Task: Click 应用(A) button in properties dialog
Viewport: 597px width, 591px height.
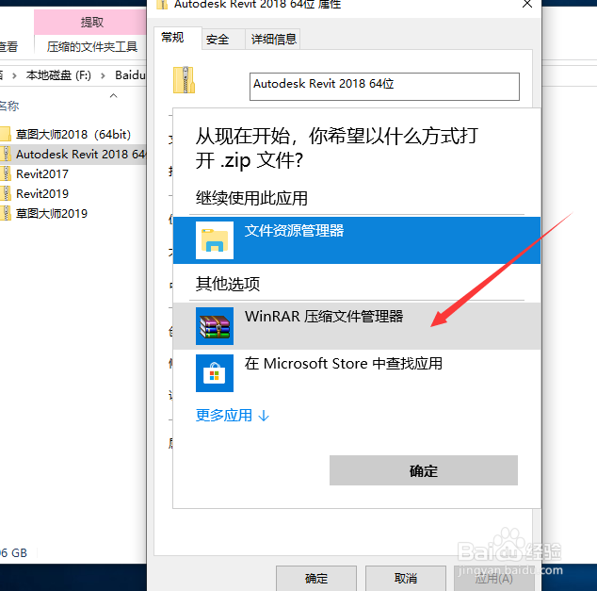Action: pyautogui.click(x=494, y=579)
